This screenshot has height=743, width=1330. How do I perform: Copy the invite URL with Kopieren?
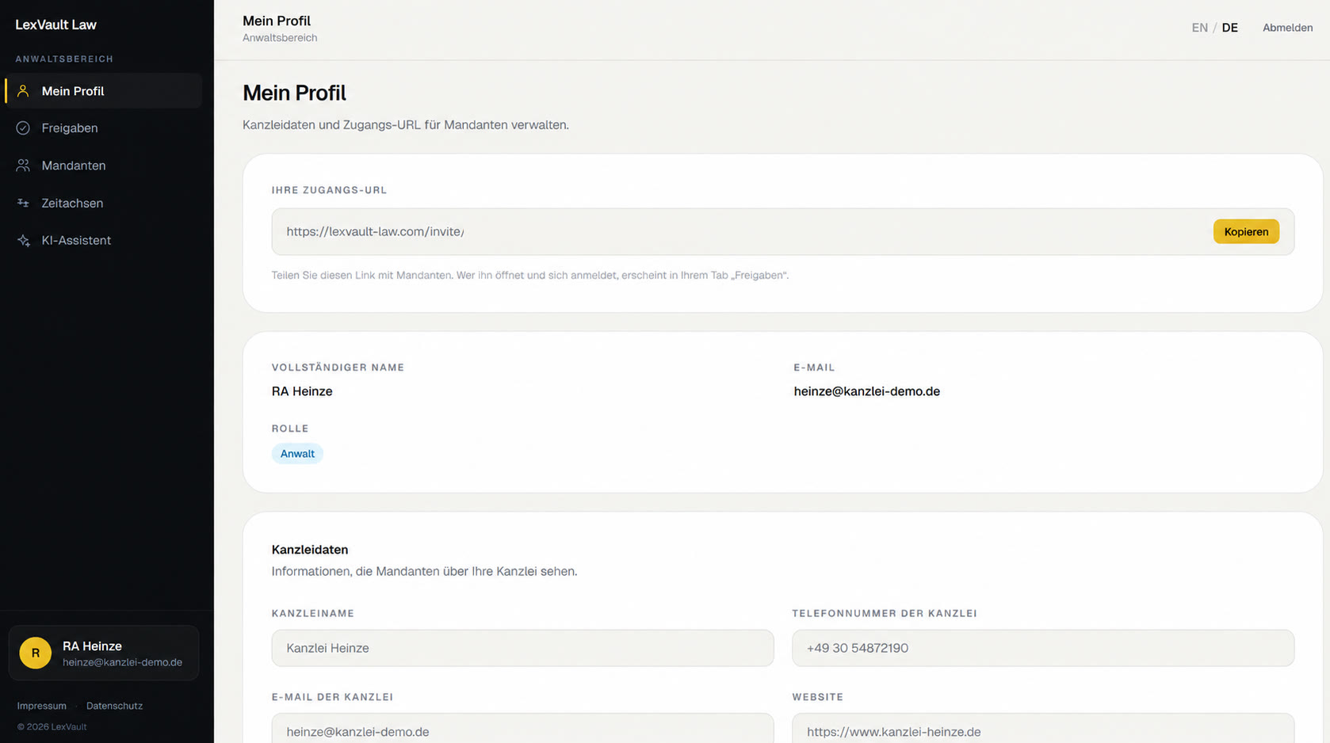pyautogui.click(x=1246, y=232)
